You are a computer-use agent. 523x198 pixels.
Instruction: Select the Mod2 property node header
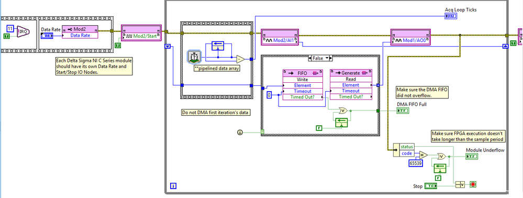[80, 29]
